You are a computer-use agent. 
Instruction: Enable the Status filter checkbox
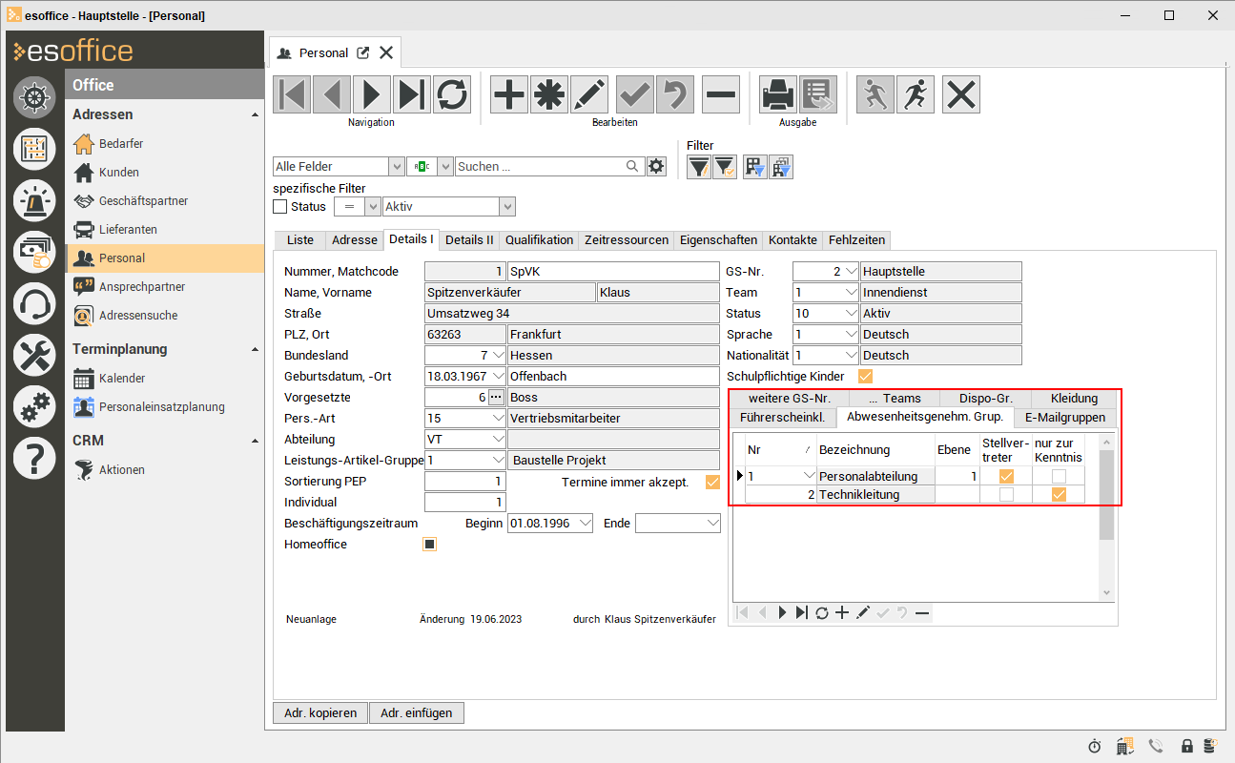[x=280, y=207]
